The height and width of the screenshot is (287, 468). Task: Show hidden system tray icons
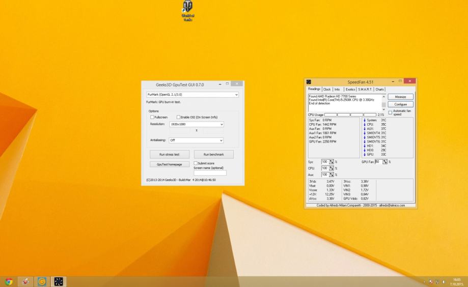point(425,281)
